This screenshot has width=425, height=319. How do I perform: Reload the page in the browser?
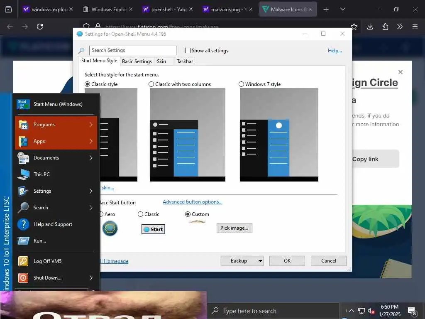(40, 27)
